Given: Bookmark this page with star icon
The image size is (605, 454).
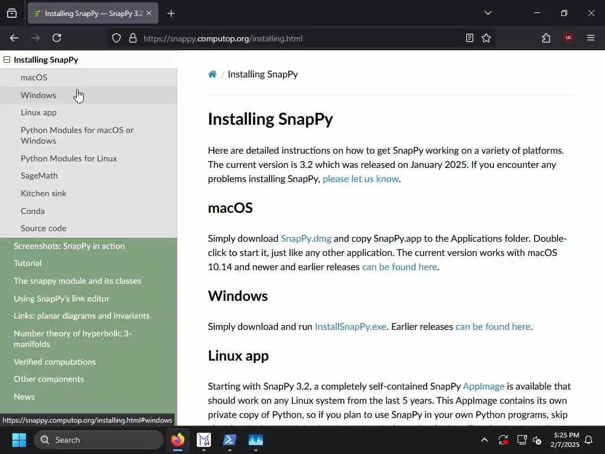Looking at the screenshot, I should click(486, 38).
